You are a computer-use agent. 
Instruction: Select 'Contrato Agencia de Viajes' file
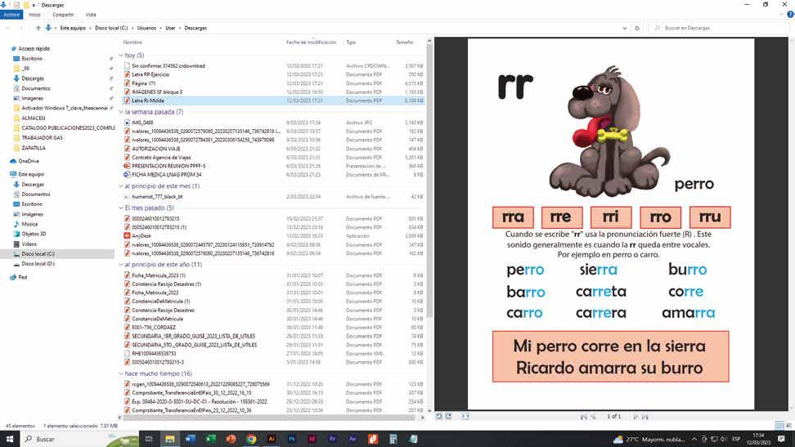click(161, 157)
